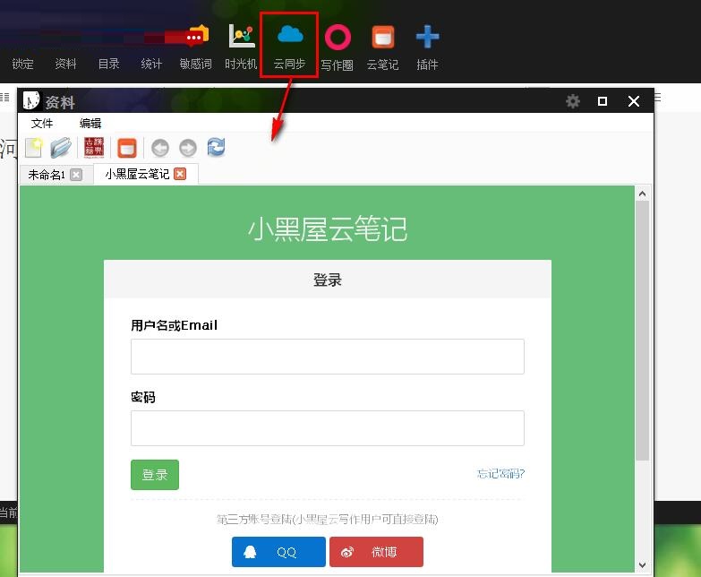Switch to the 未命名1 tab
The image size is (701, 577).
click(47, 175)
